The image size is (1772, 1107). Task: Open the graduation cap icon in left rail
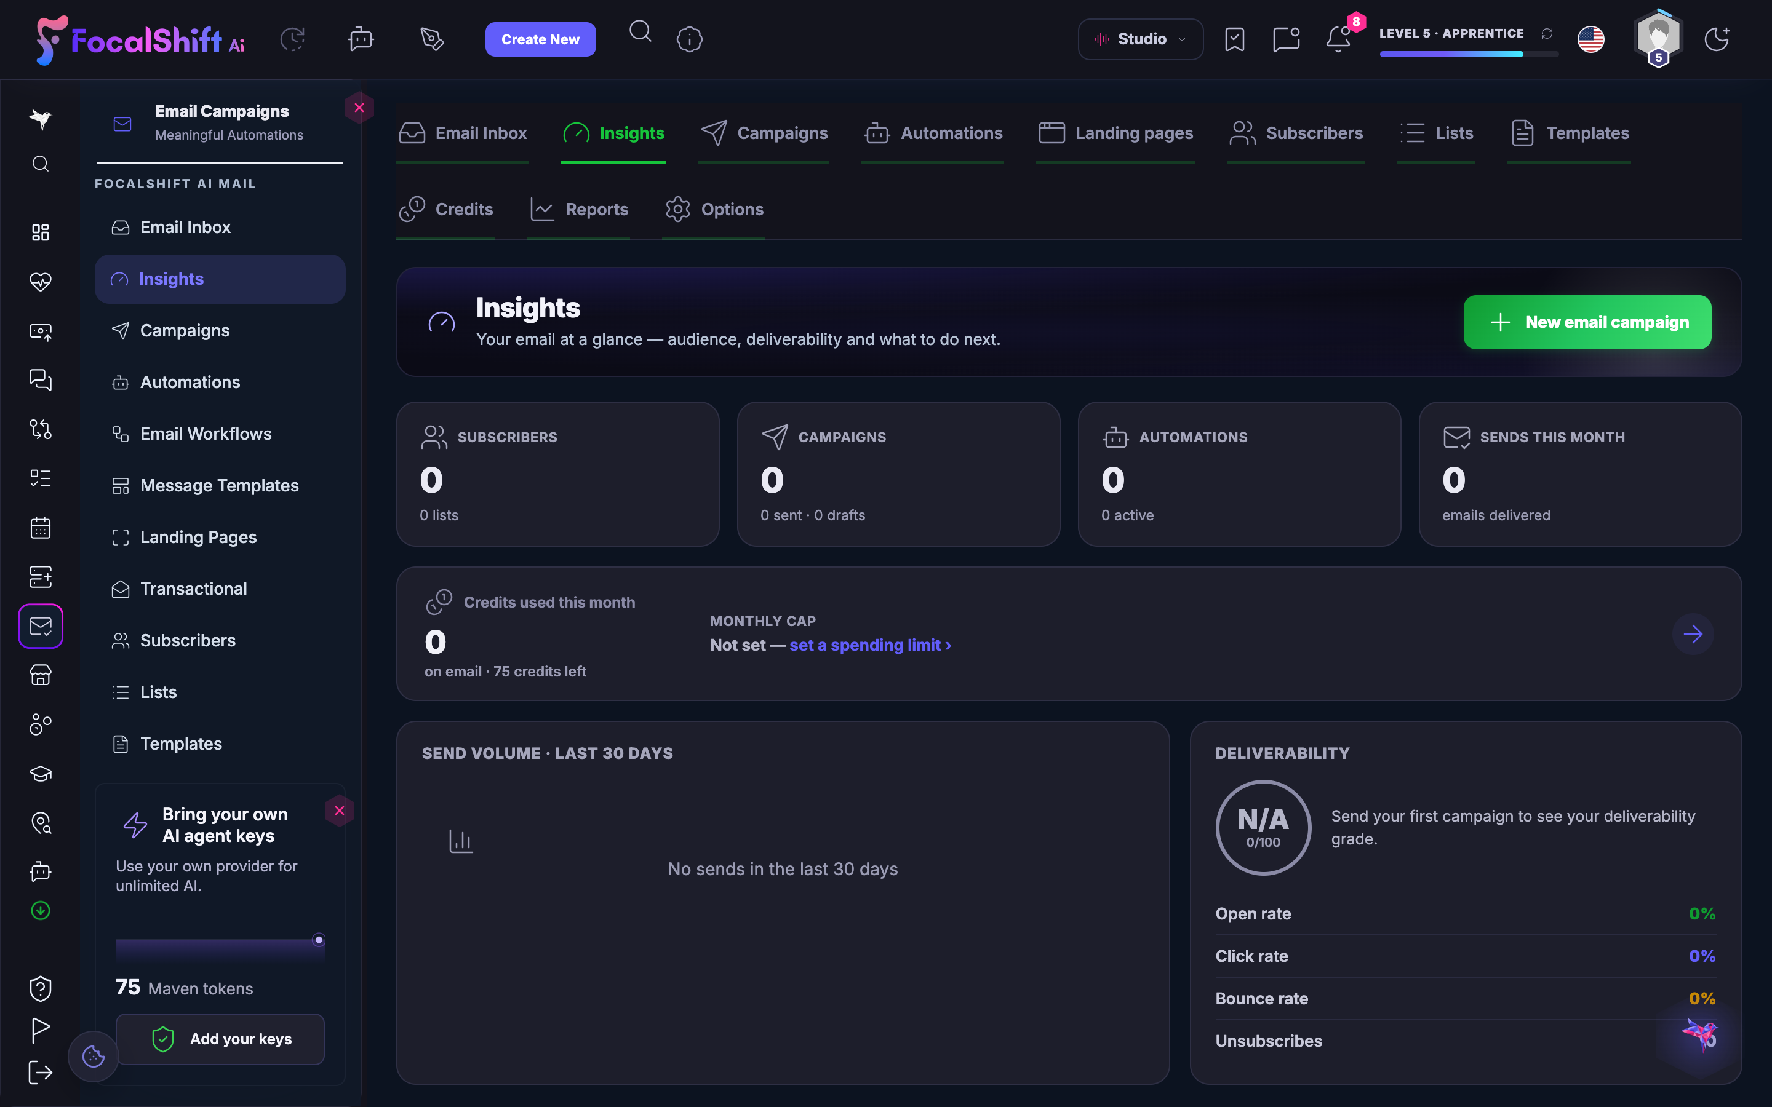[40, 774]
